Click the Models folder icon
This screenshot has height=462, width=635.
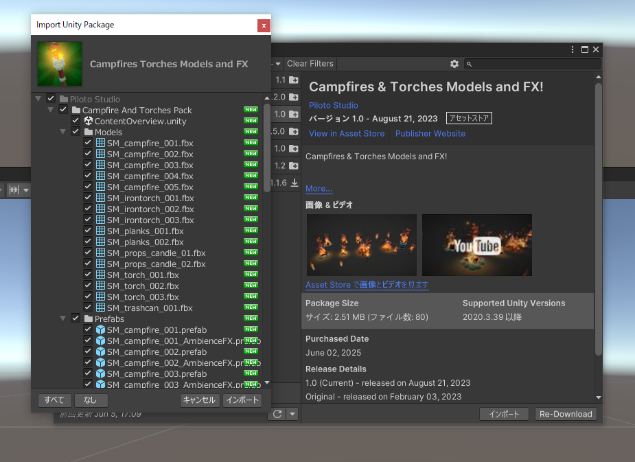89,132
